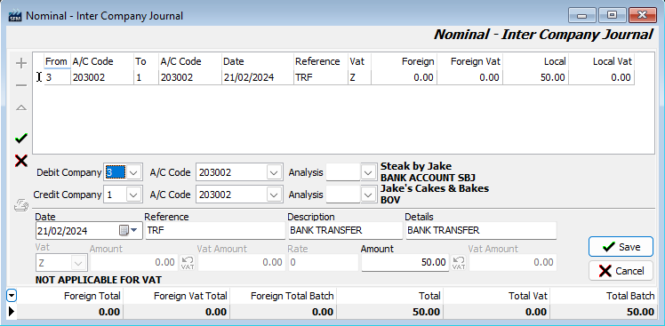Image resolution: width=665 pixels, height=326 pixels.
Task: Click the plus add-line icon
Action: (x=20, y=64)
